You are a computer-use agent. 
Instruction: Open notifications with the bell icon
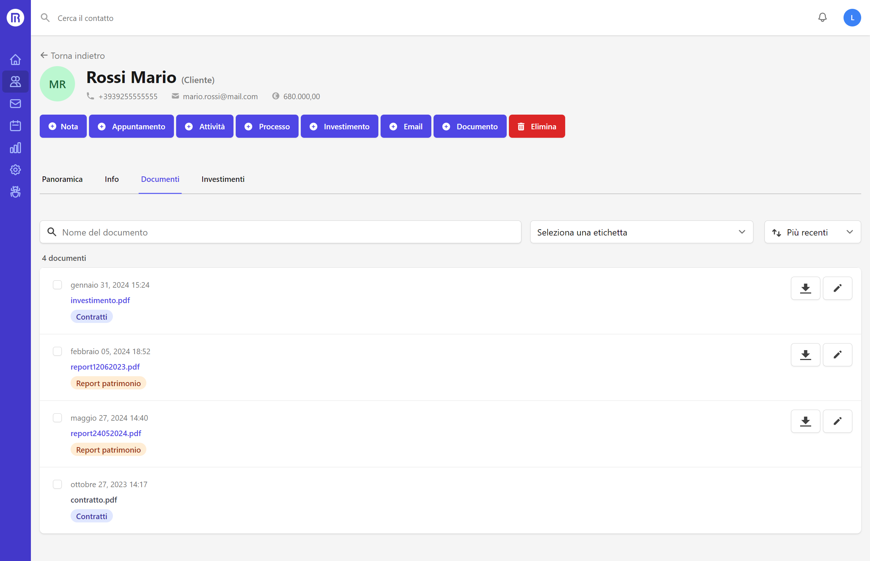[x=823, y=17]
